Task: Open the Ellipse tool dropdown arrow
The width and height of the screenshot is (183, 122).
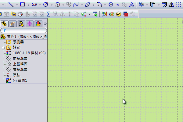Action: pyautogui.click(x=93, y=5)
